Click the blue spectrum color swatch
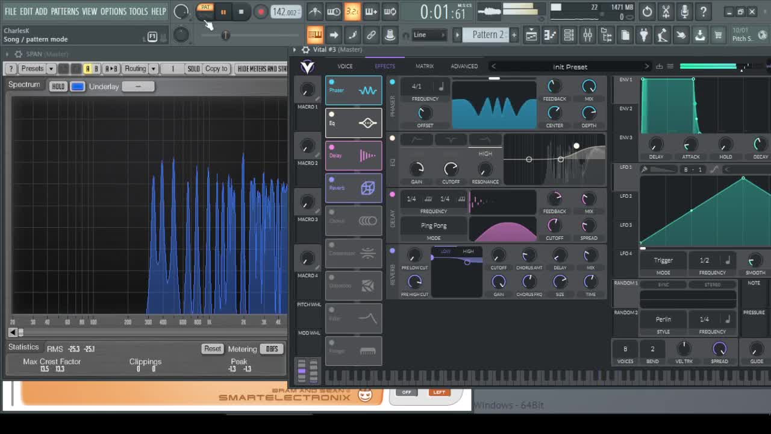 coord(77,87)
